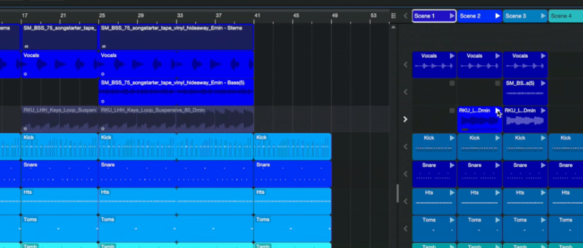Viewport: 583px width, 248px height.
Task: Jump to bar 25 on the ruler
Action: tap(102, 16)
